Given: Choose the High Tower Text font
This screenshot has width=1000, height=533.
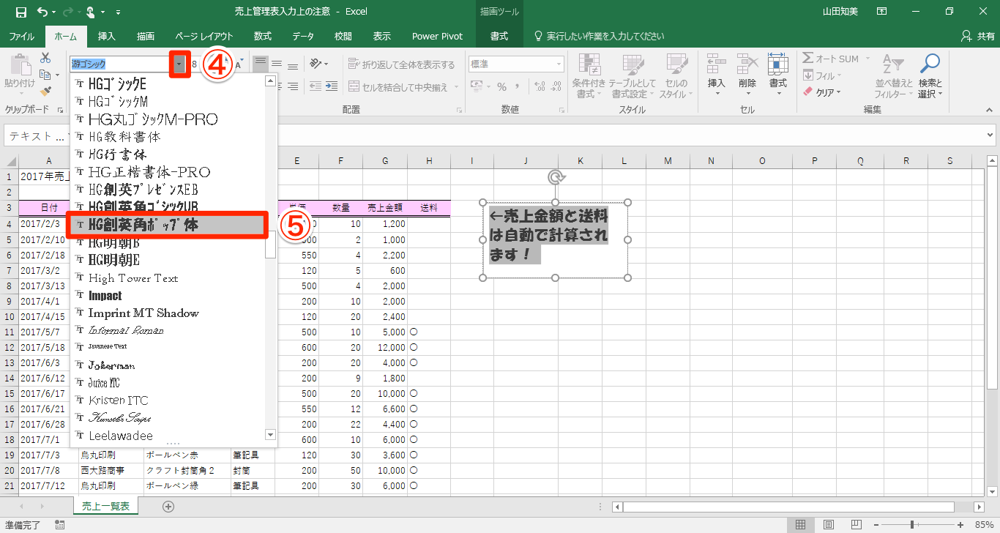Looking at the screenshot, I should (173, 278).
